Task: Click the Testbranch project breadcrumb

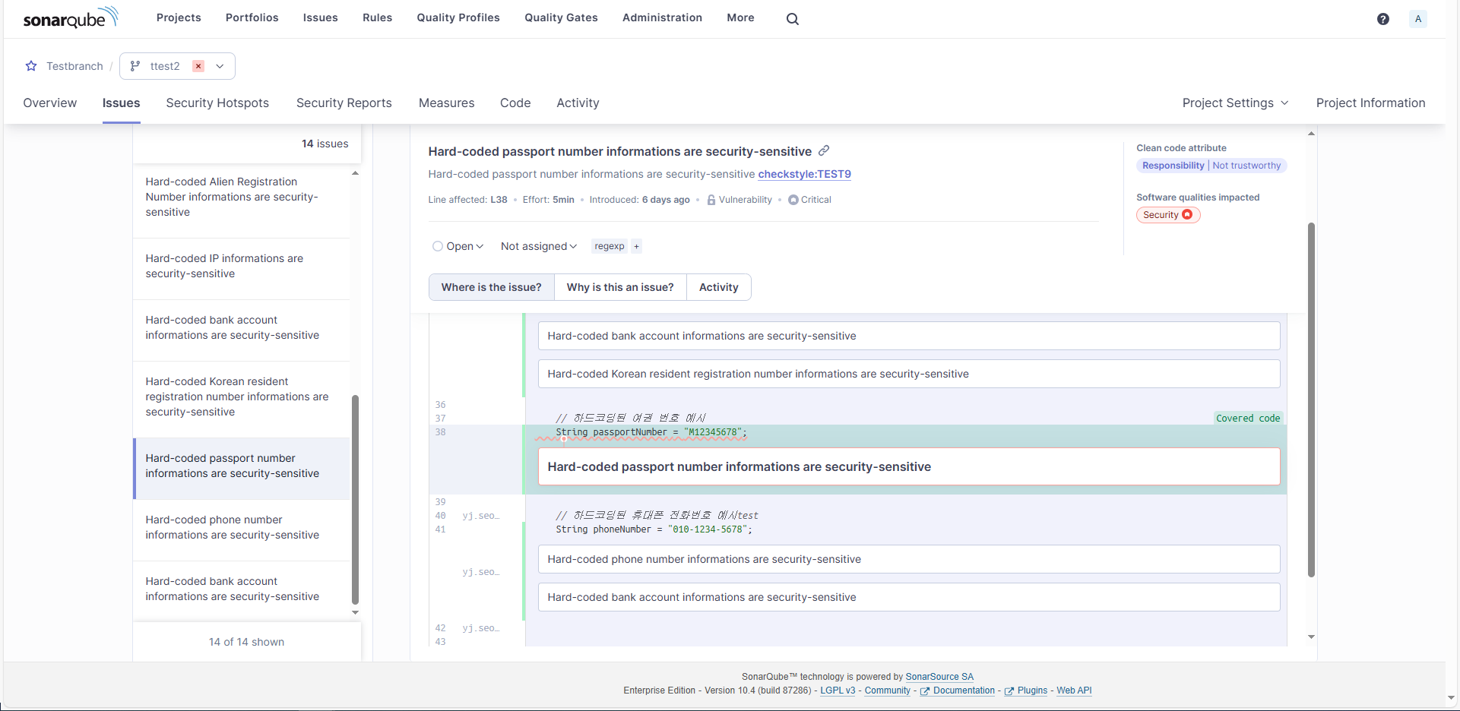Action: coord(74,66)
